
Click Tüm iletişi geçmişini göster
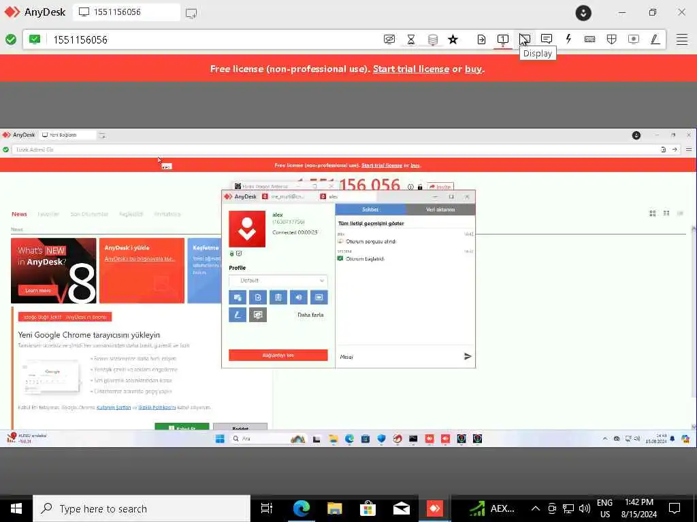pyautogui.click(x=371, y=223)
